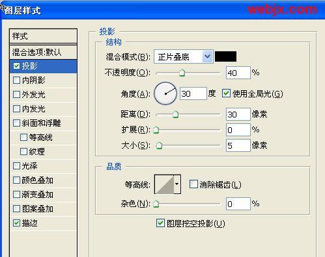Enable the 光泽 checkbox

coord(17,166)
